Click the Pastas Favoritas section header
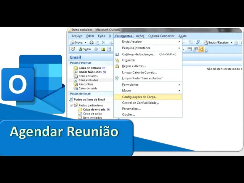The height and width of the screenshot is (183, 244). click(91, 63)
